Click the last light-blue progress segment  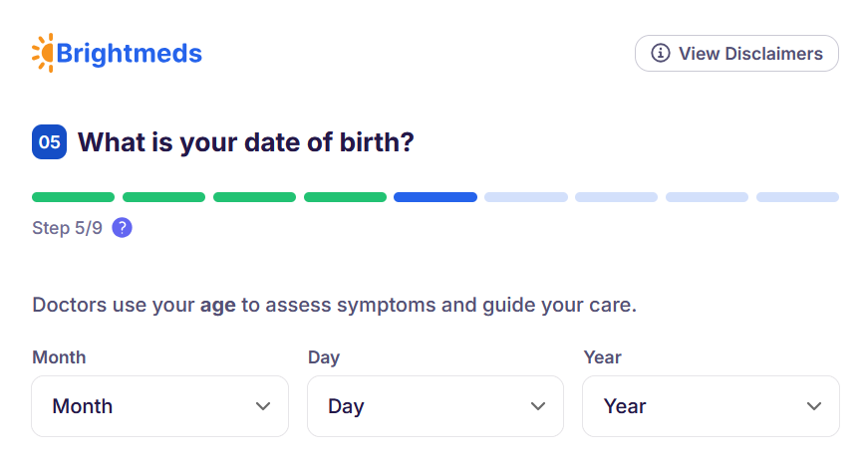coord(797,197)
